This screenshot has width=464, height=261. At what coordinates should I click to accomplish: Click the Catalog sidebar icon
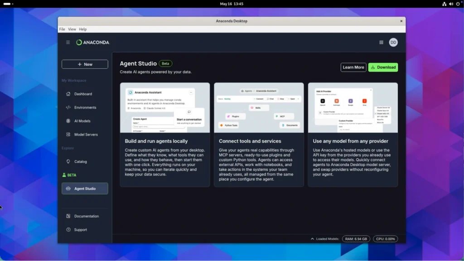(x=68, y=162)
